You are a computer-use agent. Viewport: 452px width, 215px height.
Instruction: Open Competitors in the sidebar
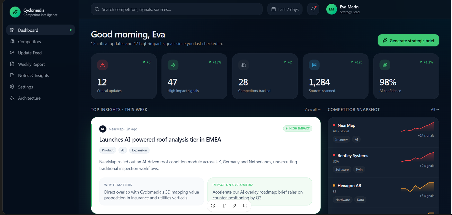click(x=41, y=41)
